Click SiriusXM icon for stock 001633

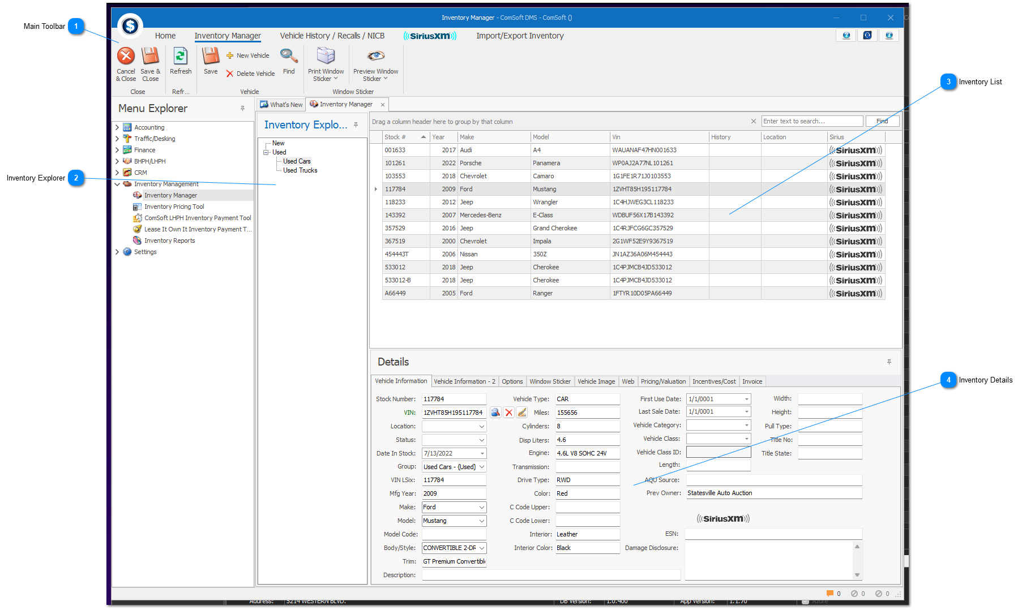(856, 151)
